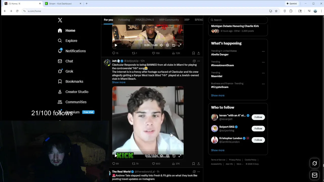Mute the top video at 0:26
The image size is (324, 182).
pyautogui.click(x=161, y=45)
